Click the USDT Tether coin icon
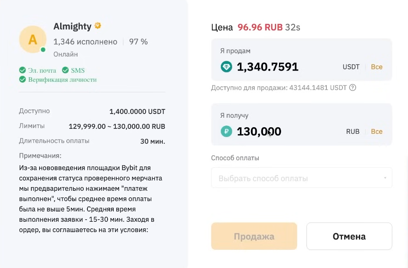408x268 pixels. 226,67
